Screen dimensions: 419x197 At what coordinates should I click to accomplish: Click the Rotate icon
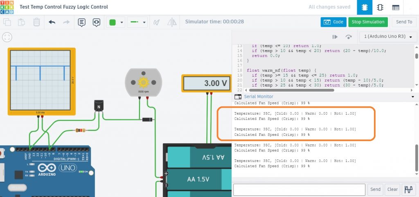click(x=157, y=22)
